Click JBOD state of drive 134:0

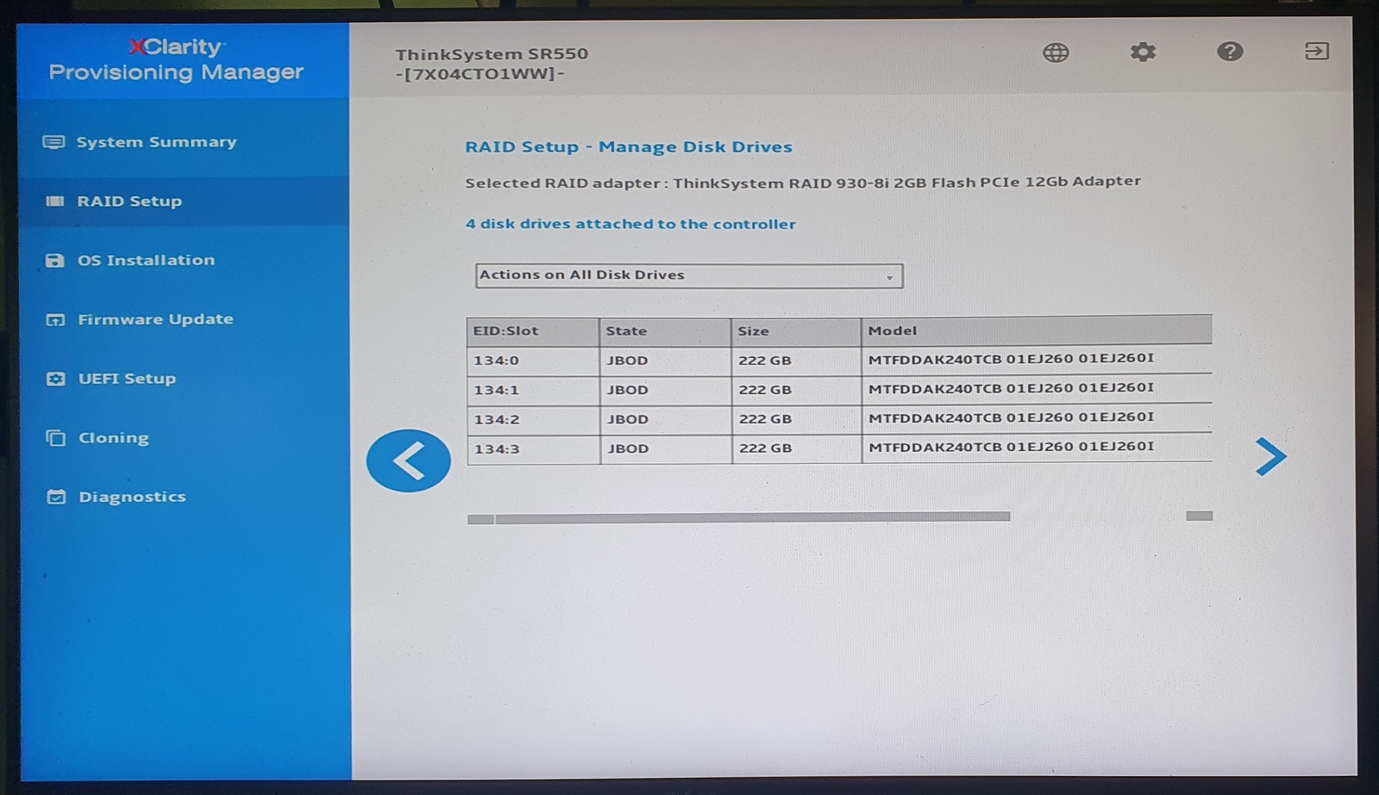627,361
